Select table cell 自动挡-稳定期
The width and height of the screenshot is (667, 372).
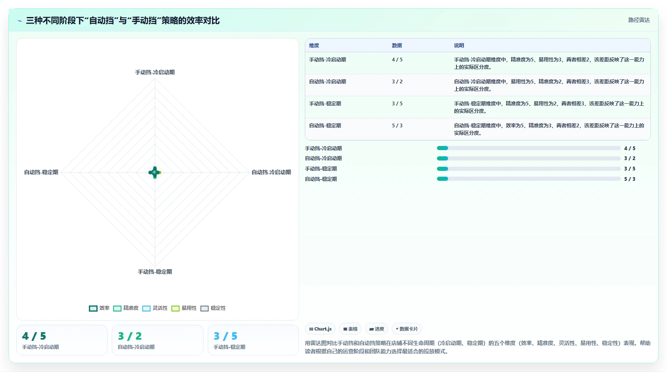(x=325, y=126)
